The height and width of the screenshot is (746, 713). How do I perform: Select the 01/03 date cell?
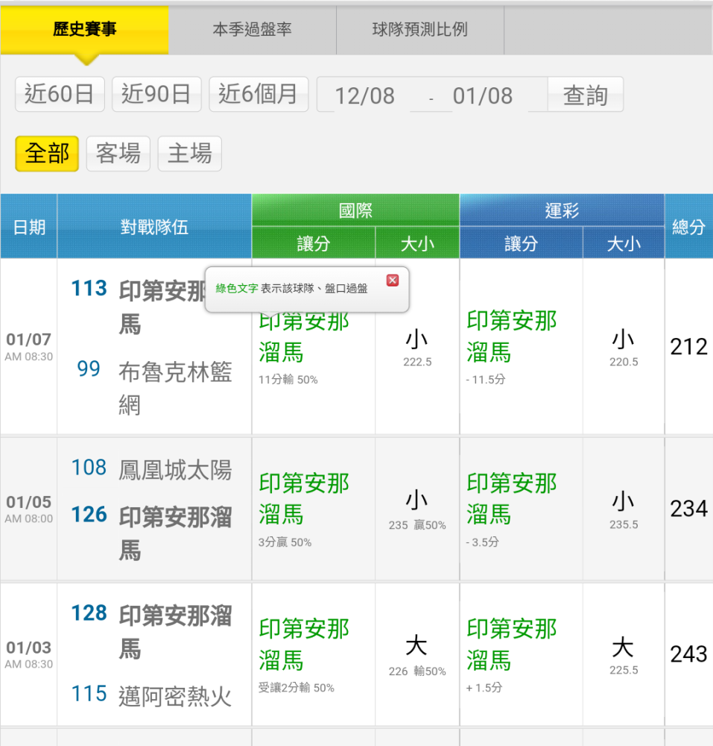[29, 654]
